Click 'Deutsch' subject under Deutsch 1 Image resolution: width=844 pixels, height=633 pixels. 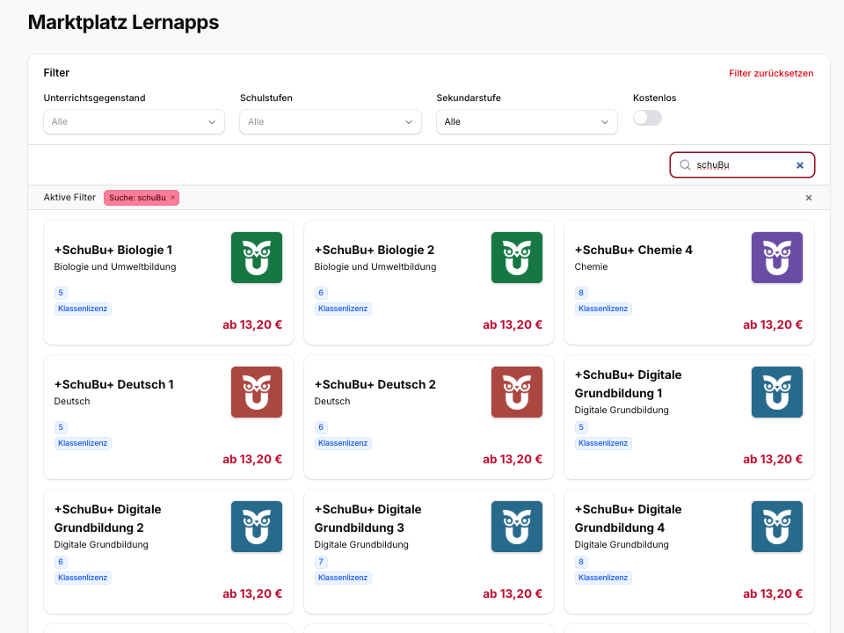click(x=72, y=401)
